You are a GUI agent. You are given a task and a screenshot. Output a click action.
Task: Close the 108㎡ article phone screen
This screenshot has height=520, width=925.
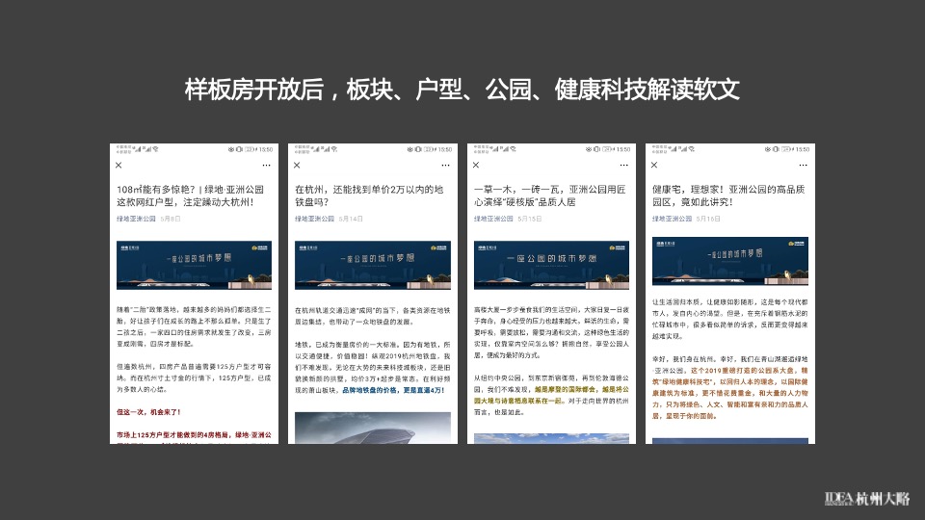119,165
